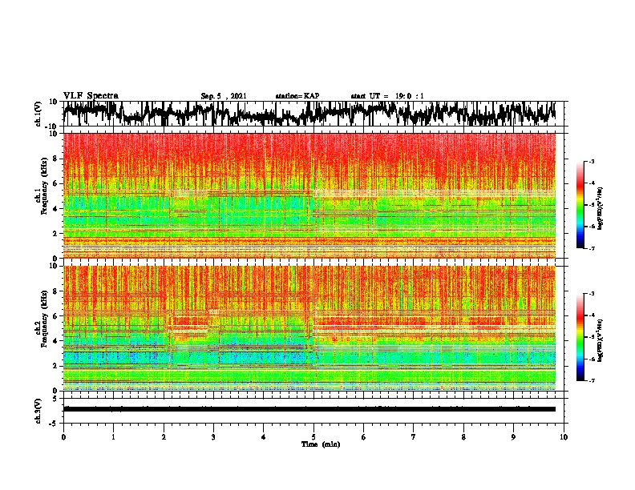Click the log(PSD) label beside ch.1 color scale
This screenshot has width=635, height=490.
[x=601, y=208]
